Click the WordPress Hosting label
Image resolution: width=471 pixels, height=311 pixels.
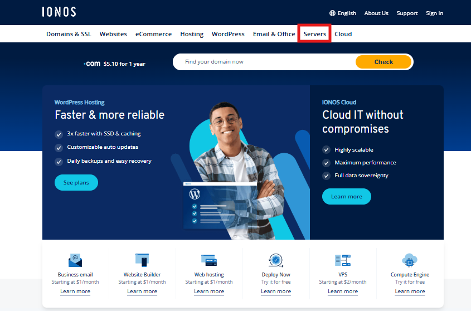79,102
